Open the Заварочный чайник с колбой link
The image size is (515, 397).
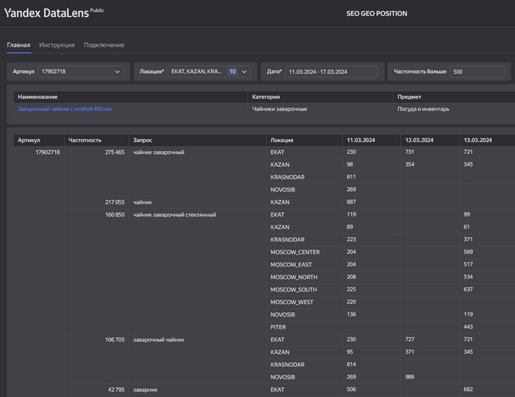[65, 109]
